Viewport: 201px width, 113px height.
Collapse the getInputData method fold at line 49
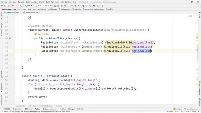[14, 76]
